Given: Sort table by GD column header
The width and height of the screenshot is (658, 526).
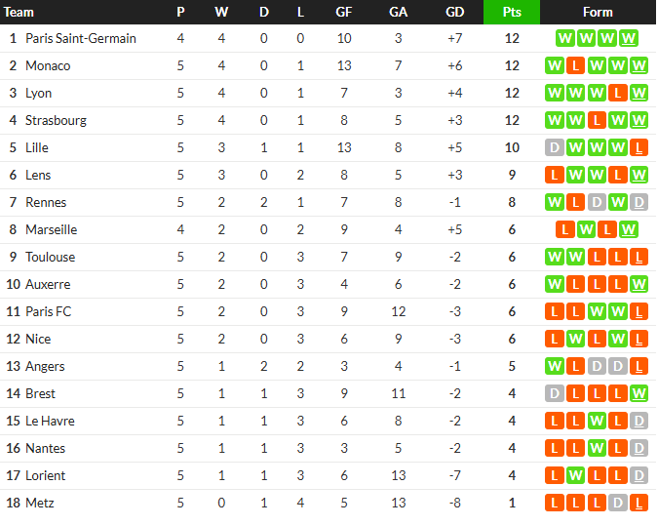Looking at the screenshot, I should click(455, 12).
